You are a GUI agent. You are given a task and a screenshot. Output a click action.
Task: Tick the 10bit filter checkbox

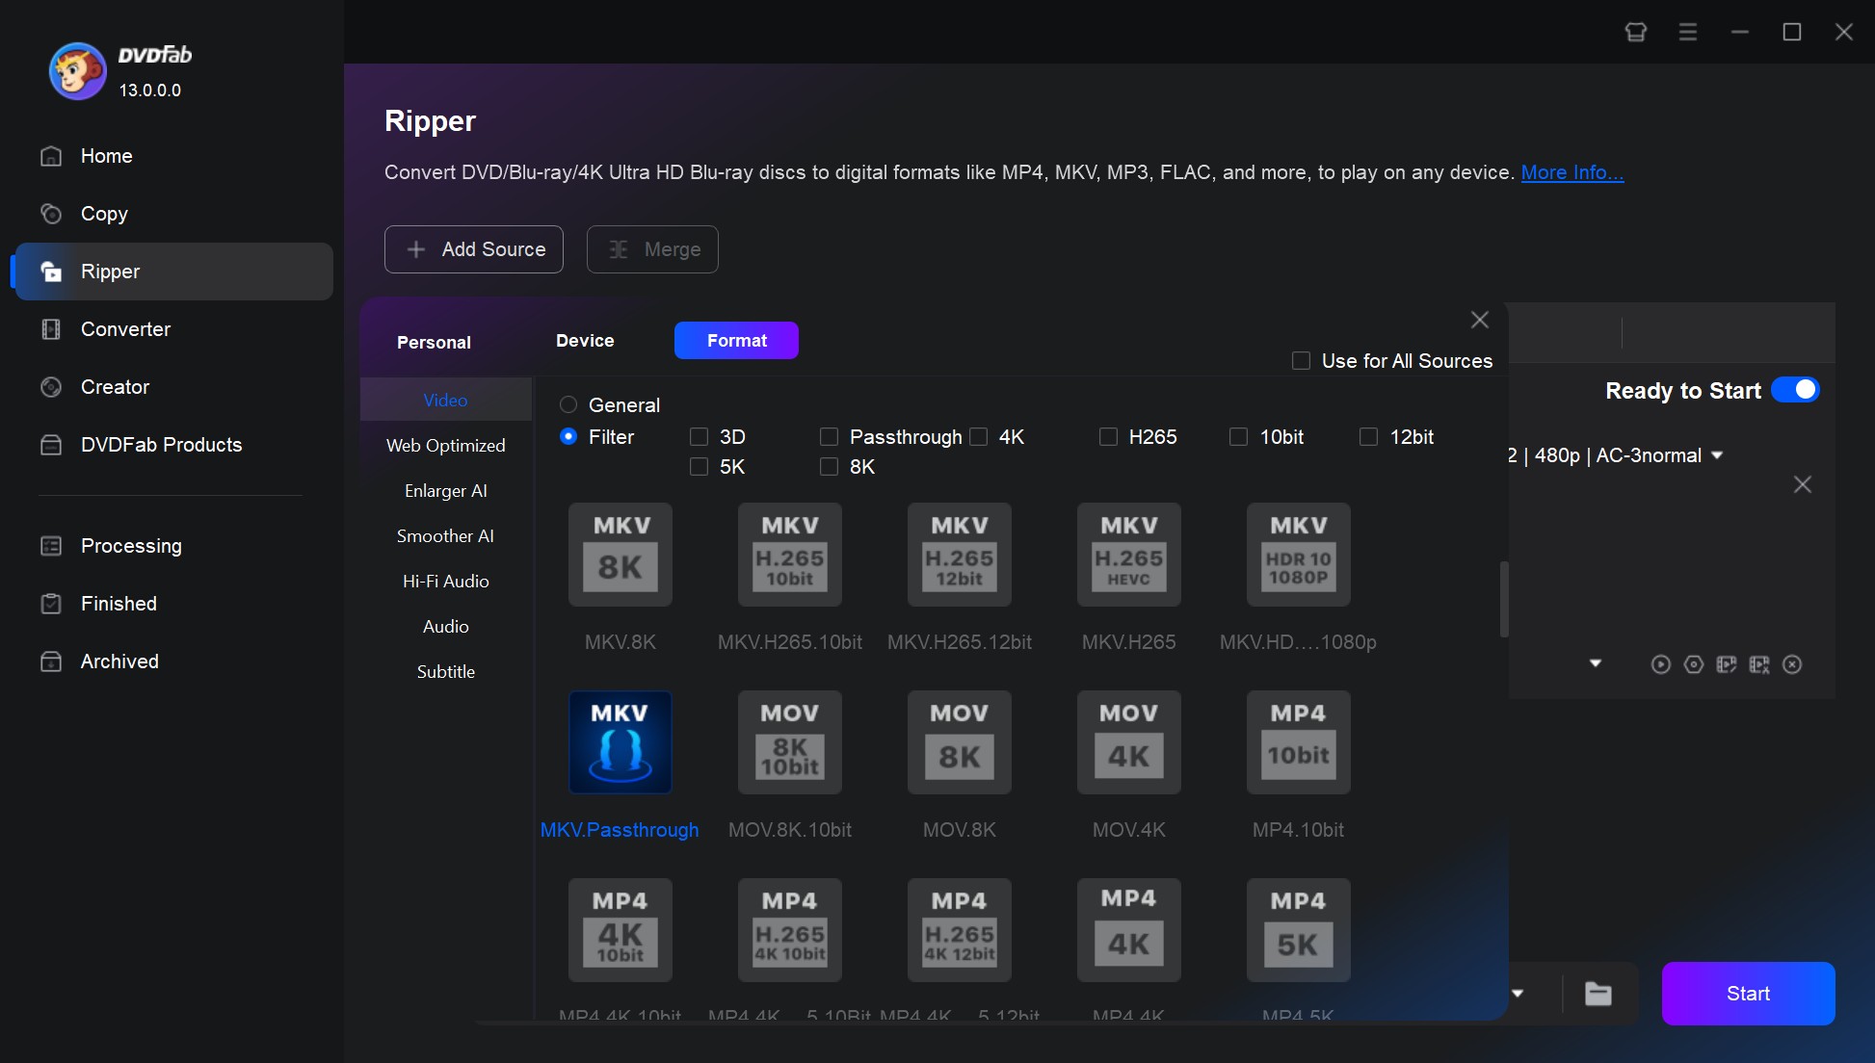pos(1238,437)
